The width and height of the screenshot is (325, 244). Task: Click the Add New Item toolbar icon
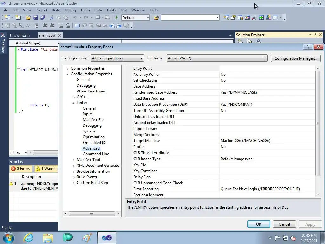pos(18,18)
